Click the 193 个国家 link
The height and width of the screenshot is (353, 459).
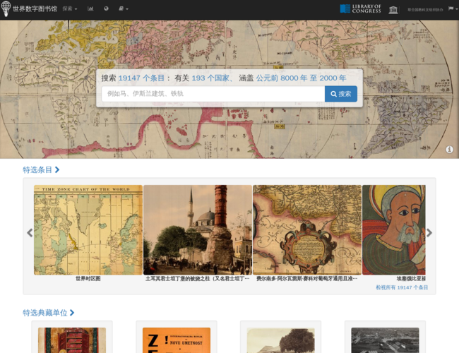pyautogui.click(x=211, y=78)
